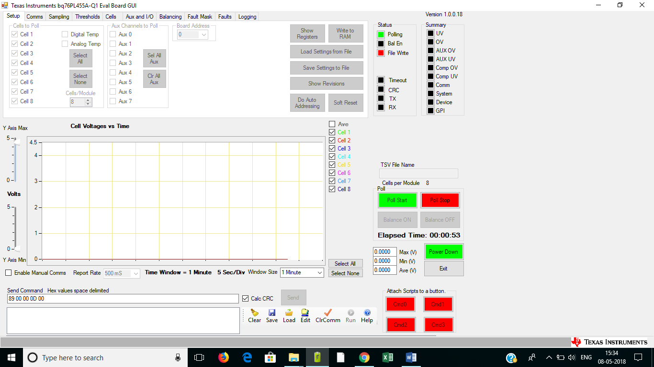Uncheck Cell 5 in the plot legend

pyautogui.click(x=332, y=165)
